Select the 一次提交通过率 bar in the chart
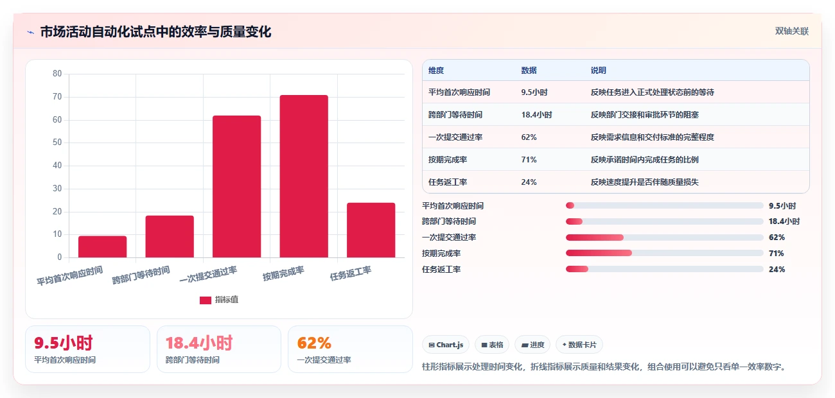835x398 pixels. point(236,187)
